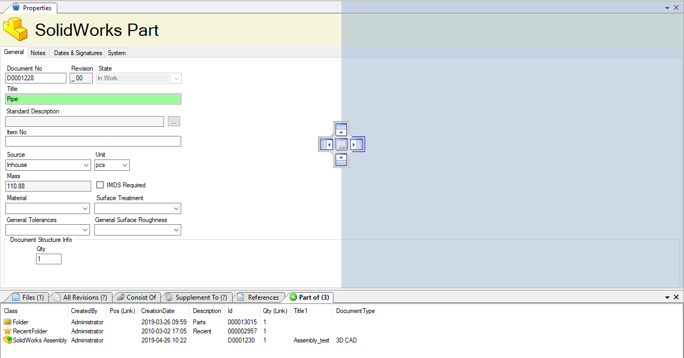Viewport: 684px width, 358px height.
Task: Switch to the Supplement To (?) tab
Action: 197,297
